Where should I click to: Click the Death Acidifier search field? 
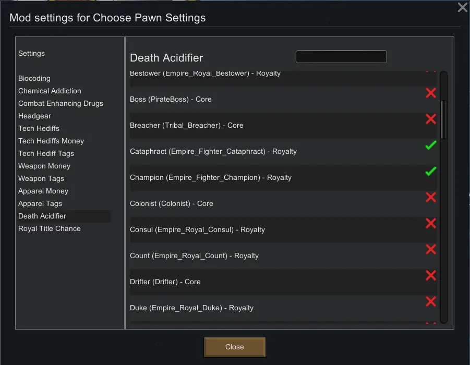point(341,57)
